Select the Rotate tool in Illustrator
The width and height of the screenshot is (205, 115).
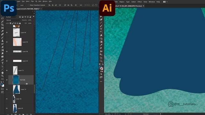[101, 32]
